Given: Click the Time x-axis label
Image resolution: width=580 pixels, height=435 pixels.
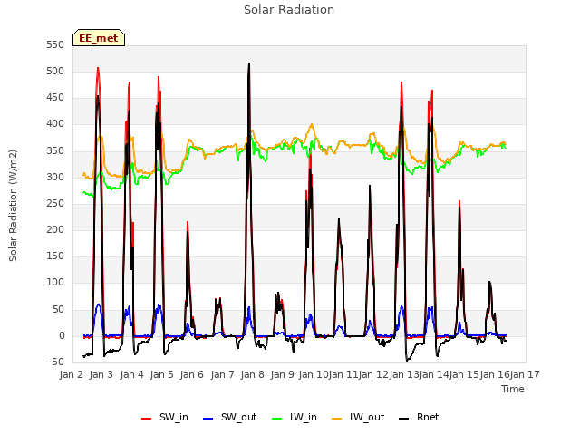Looking at the screenshot, I should point(513,389).
